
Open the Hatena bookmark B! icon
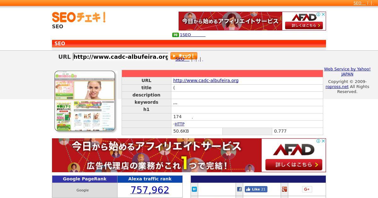coord(194,189)
